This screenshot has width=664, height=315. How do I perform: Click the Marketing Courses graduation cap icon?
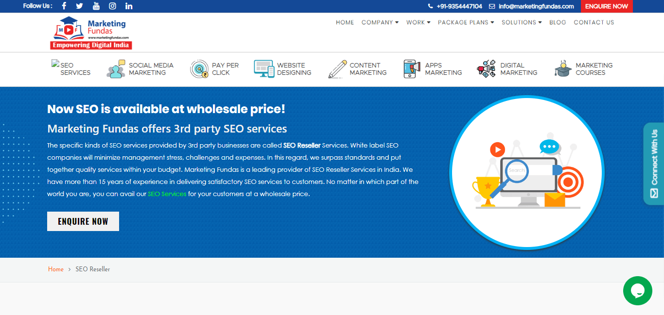point(563,69)
